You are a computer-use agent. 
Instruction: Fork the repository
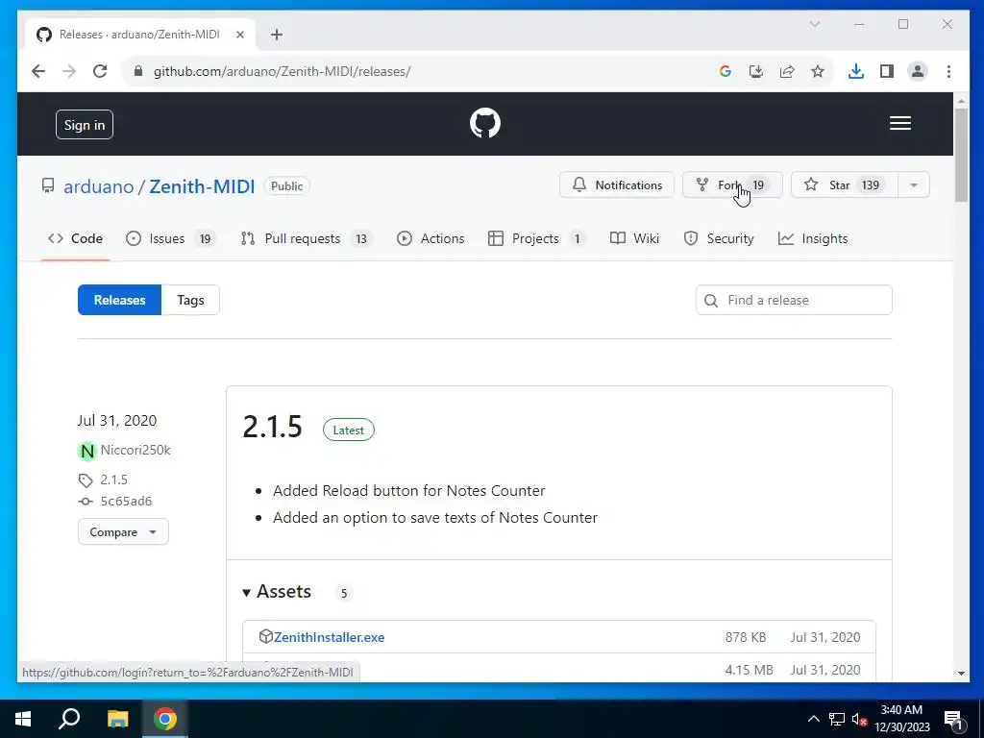point(731,185)
